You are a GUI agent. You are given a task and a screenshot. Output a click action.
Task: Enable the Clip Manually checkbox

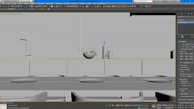pos(180,81)
